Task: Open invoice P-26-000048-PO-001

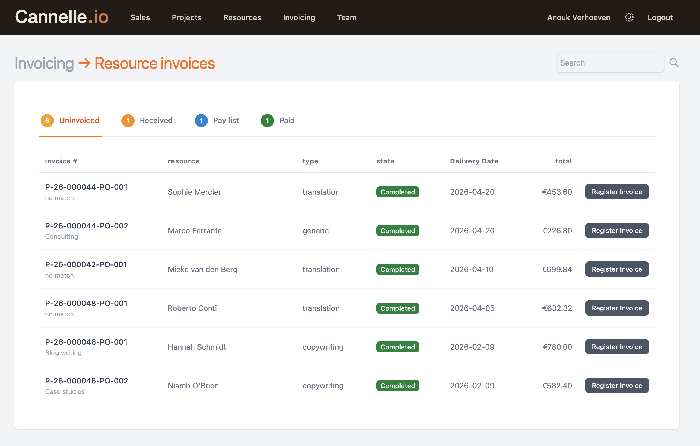Action: [86, 303]
